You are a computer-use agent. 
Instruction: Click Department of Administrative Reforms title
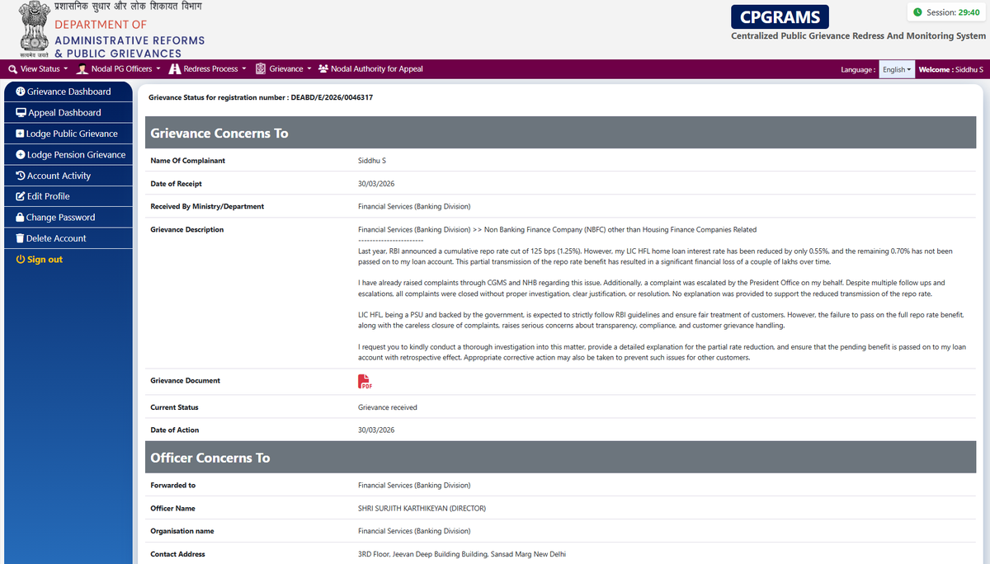[x=130, y=40]
